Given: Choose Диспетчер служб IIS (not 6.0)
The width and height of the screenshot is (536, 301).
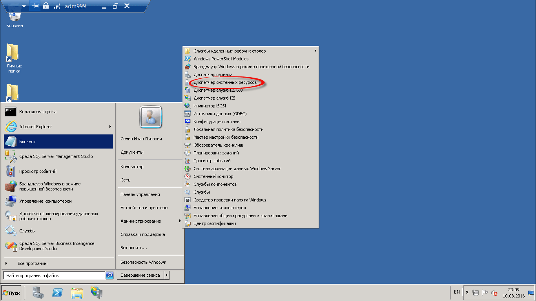Looking at the screenshot, I should tap(251, 98).
